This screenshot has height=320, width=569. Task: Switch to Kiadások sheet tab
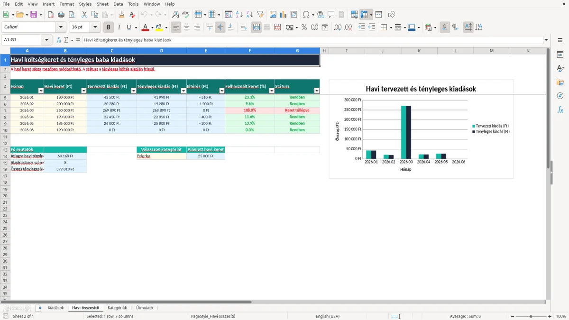pyautogui.click(x=55, y=308)
